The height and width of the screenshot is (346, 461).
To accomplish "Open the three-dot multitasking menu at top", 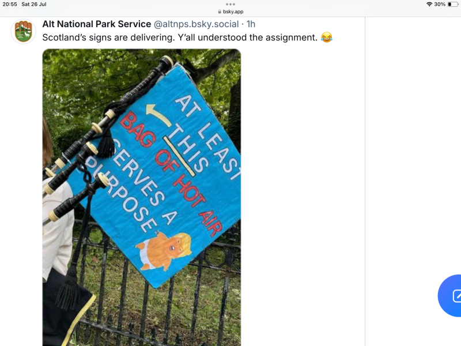I will [230, 4].
